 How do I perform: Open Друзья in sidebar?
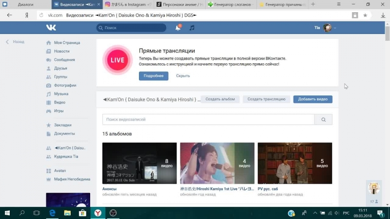(x=60, y=68)
